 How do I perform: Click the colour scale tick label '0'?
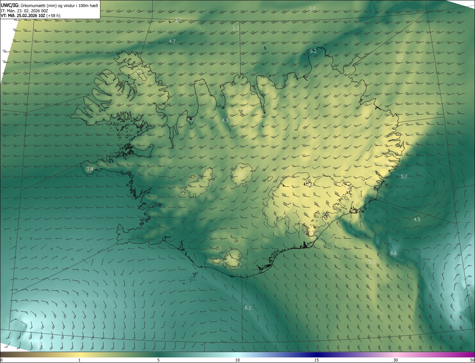point(1,360)
